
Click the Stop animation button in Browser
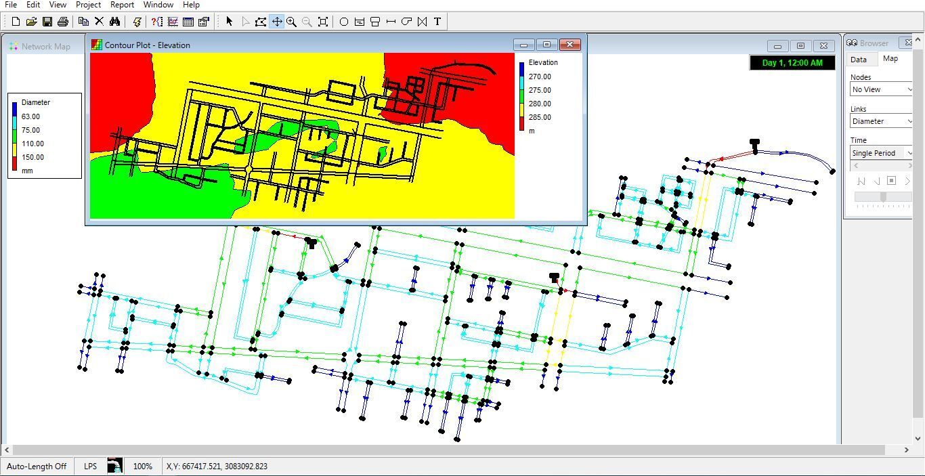(x=892, y=181)
